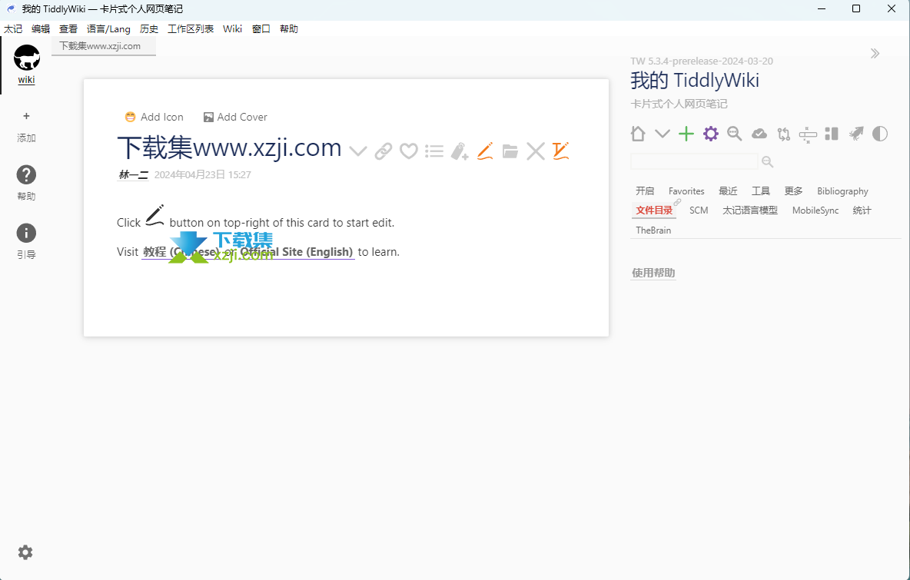Select the 下载集www.xzji.com story tab
The image size is (910, 580).
click(103, 46)
